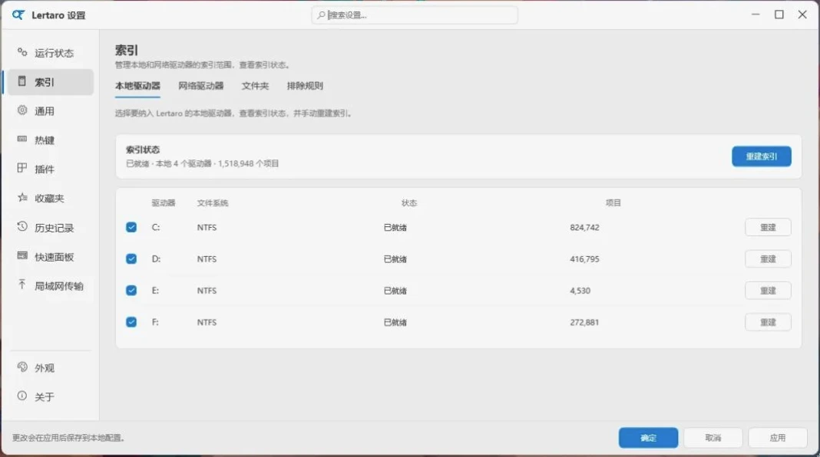The width and height of the screenshot is (820, 457).
Task: Open the 外观 palette icon
Action: [x=22, y=367]
